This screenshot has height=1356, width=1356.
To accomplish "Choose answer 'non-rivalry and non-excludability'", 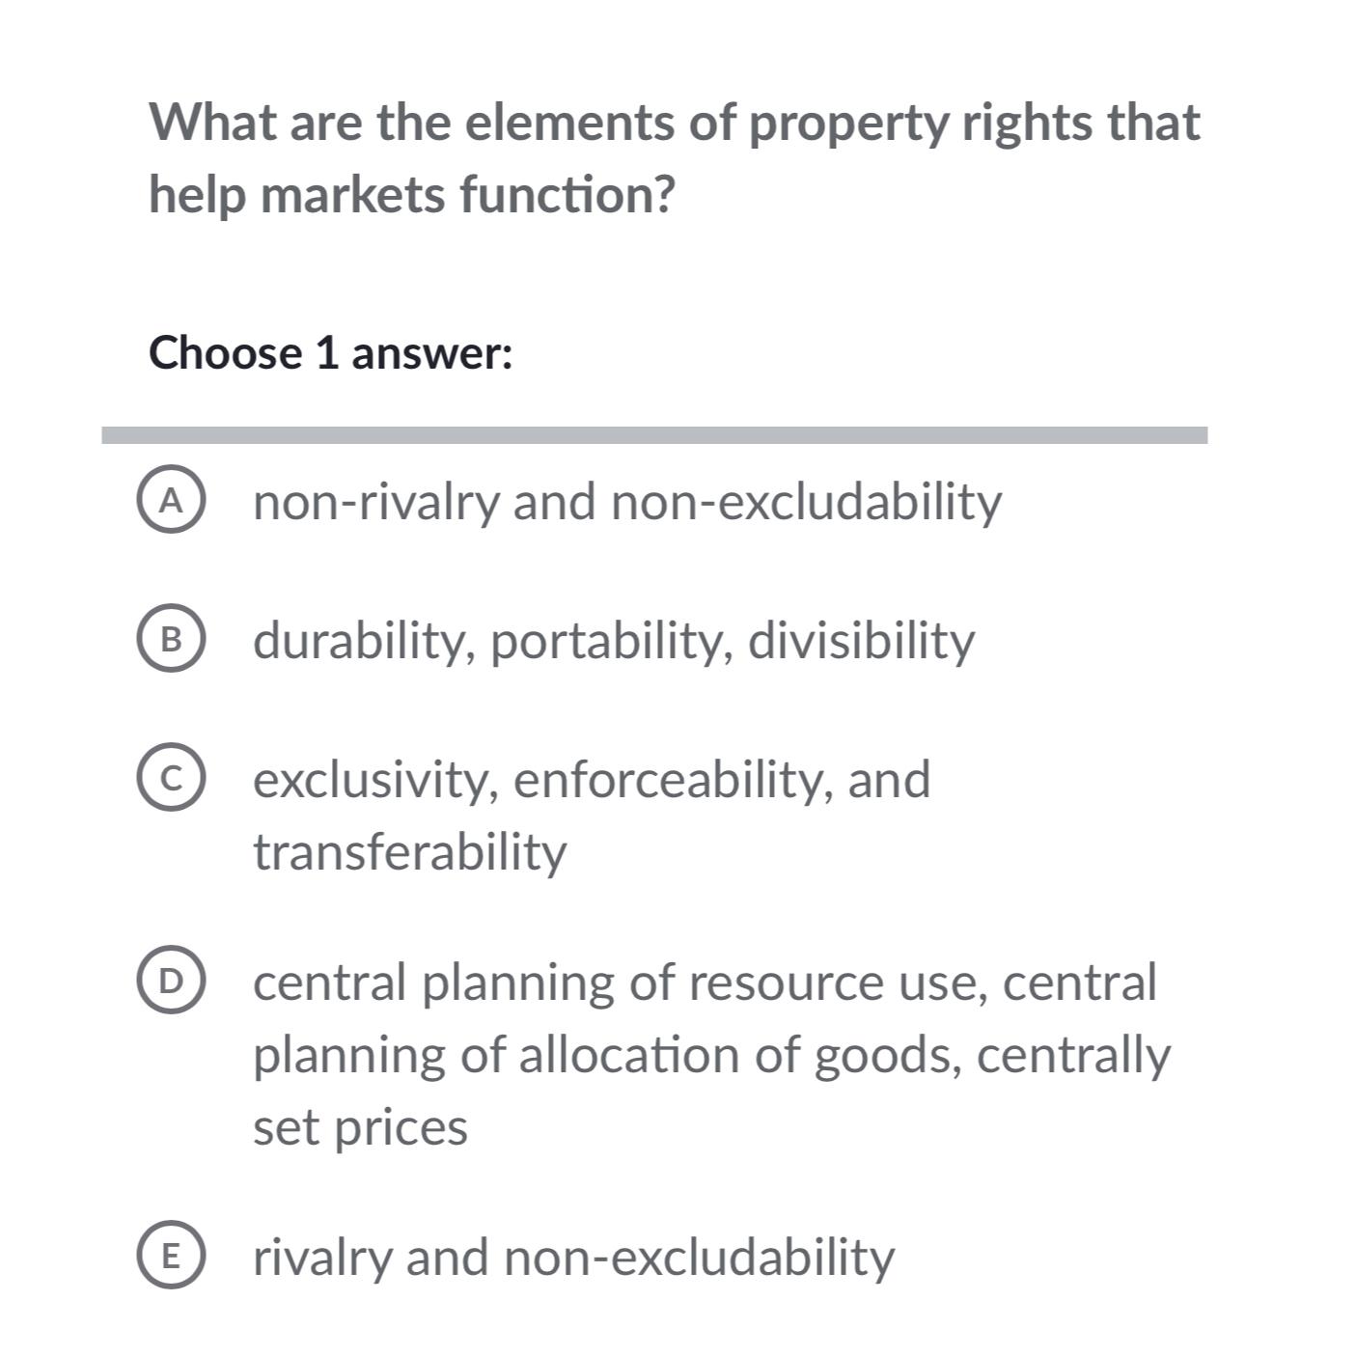I will coord(627,501).
